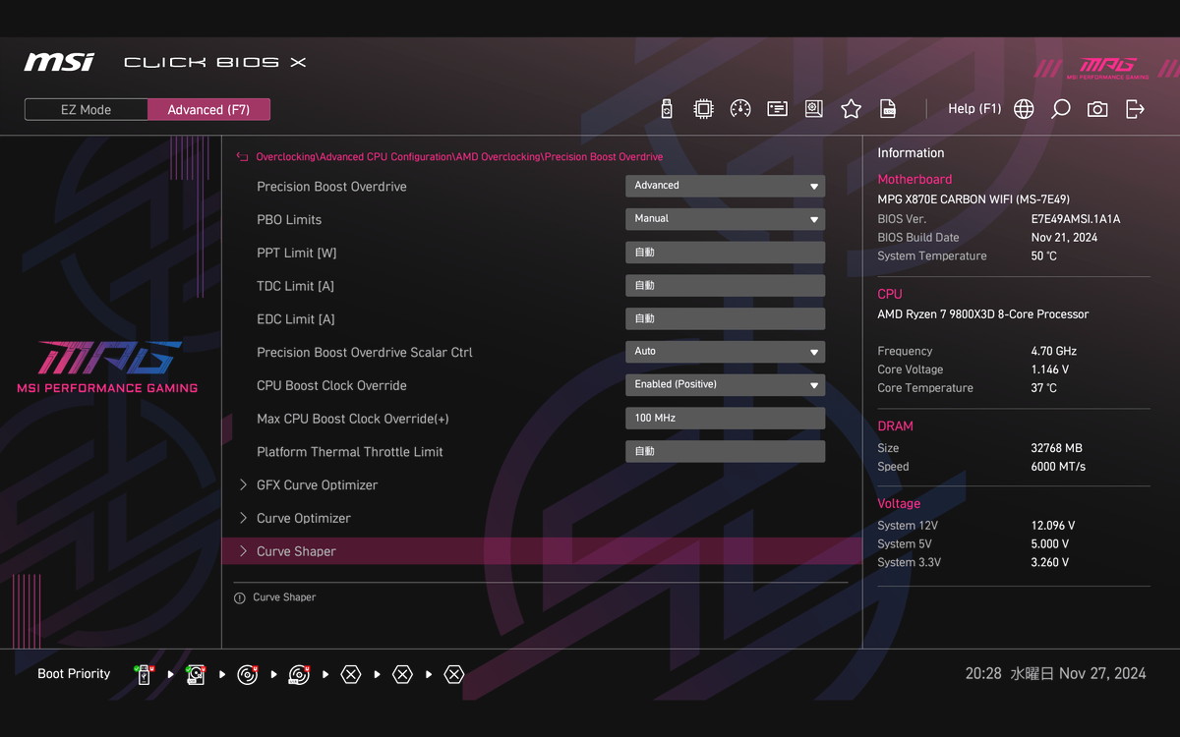Open language selection globe icon
This screenshot has width=1180, height=737.
(1024, 109)
